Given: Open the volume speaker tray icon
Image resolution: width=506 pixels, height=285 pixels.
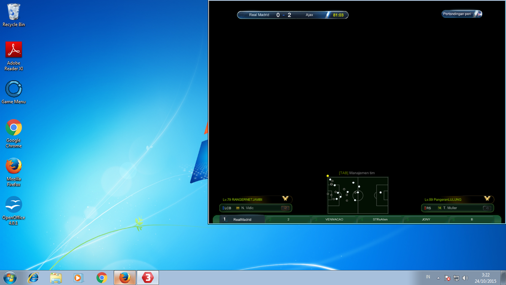Looking at the screenshot, I should [x=465, y=278].
